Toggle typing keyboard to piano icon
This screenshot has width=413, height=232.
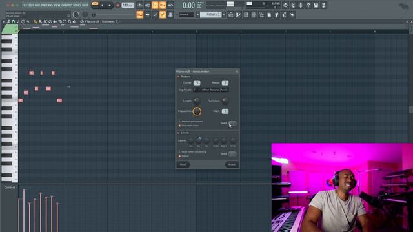[140, 15]
